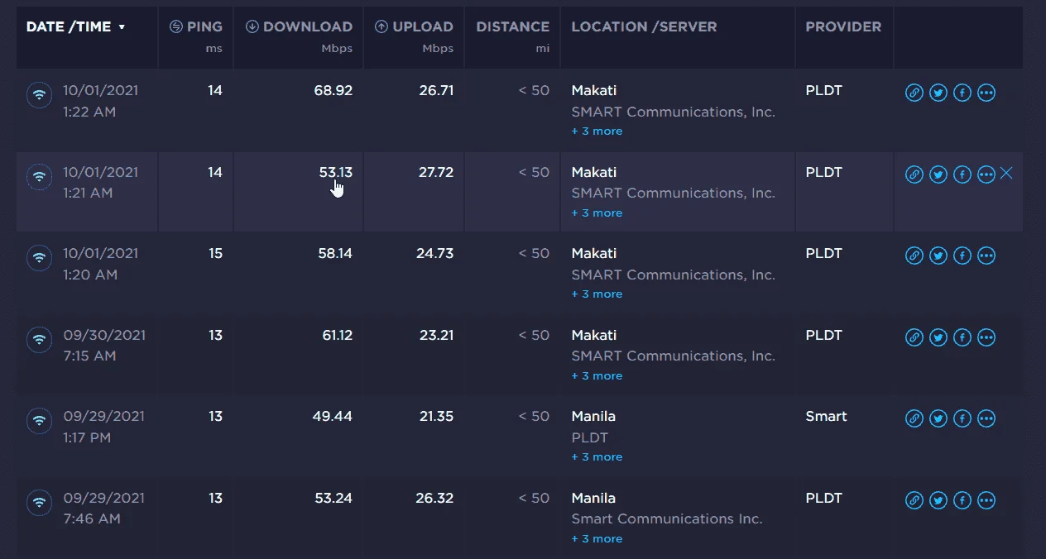Share 1:20 AM result on Twitter

pyautogui.click(x=938, y=256)
